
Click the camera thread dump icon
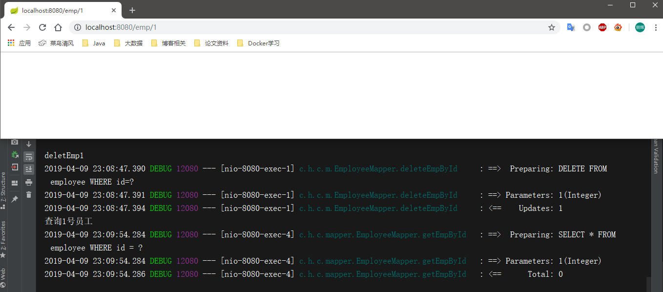click(15, 142)
